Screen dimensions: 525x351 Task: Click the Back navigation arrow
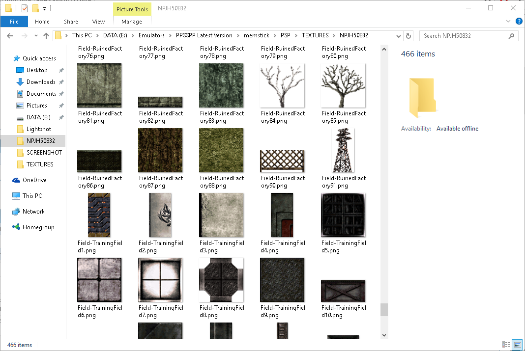[10, 36]
